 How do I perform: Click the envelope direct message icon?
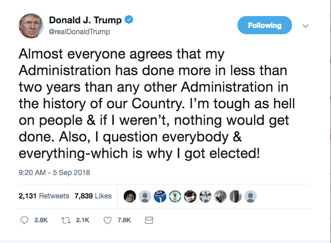pos(149,220)
